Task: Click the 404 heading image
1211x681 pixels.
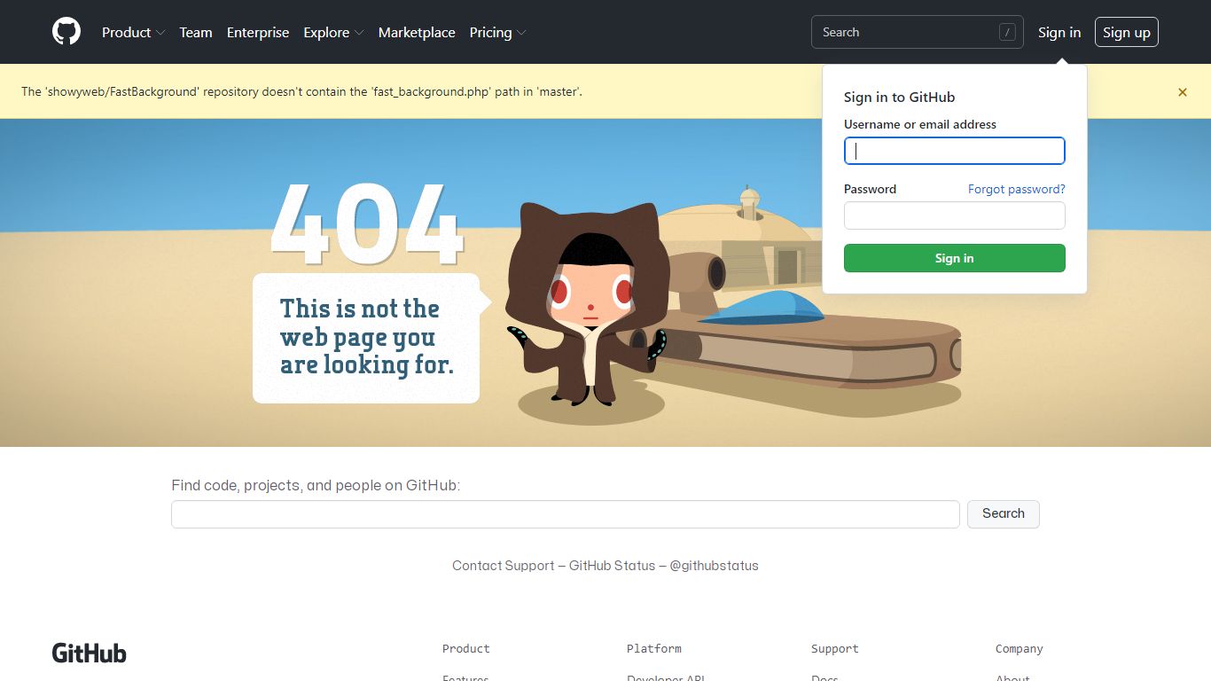Action: coord(366,224)
